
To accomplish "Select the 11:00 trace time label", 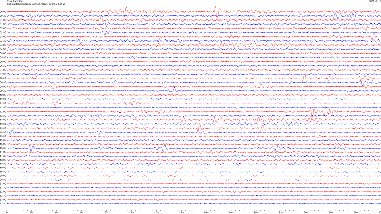I will point(3,103).
